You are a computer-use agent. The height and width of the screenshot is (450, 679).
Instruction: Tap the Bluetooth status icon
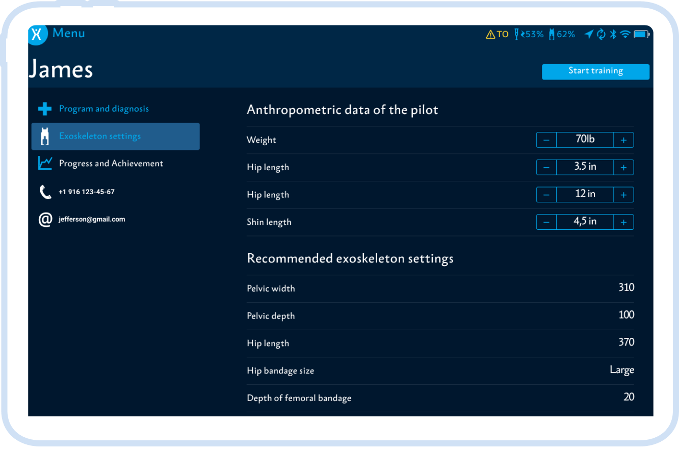(x=613, y=34)
